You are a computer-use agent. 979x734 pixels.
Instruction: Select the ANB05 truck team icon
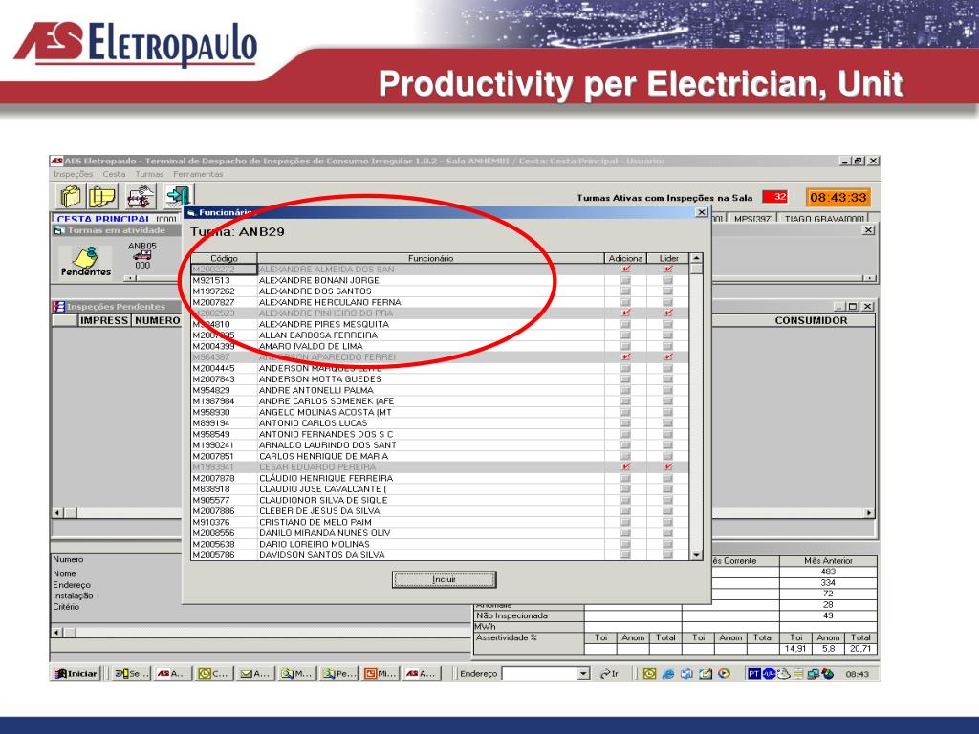click(142, 255)
